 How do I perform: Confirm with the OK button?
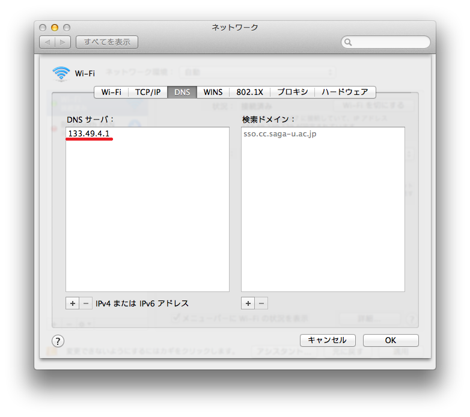391,340
